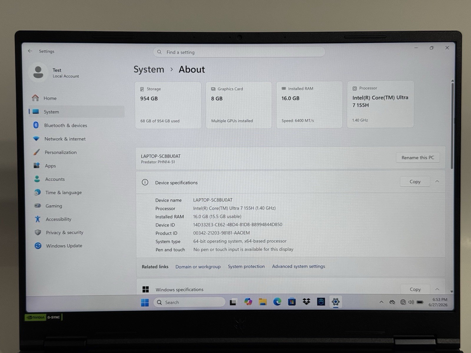Open Microsoft Store from the taskbar
Image resolution: width=471 pixels, height=353 pixels.
[292, 302]
